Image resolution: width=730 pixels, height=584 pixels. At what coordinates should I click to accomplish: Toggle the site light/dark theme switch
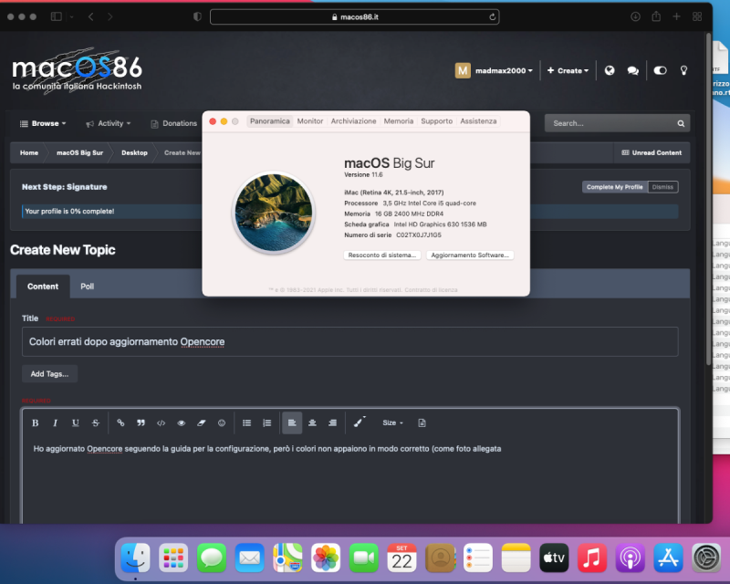pyautogui.click(x=660, y=70)
